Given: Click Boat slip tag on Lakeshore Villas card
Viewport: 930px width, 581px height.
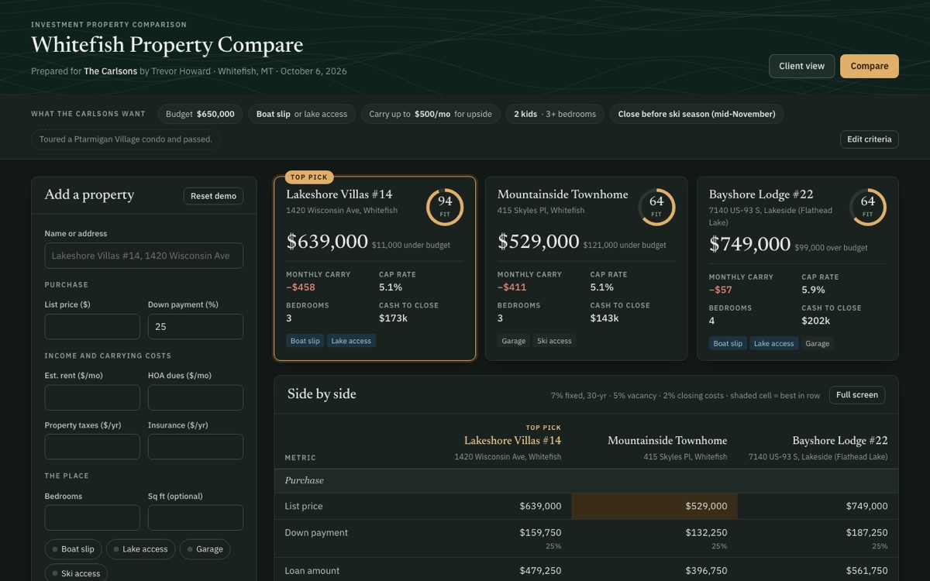Looking at the screenshot, I should pyautogui.click(x=305, y=341).
